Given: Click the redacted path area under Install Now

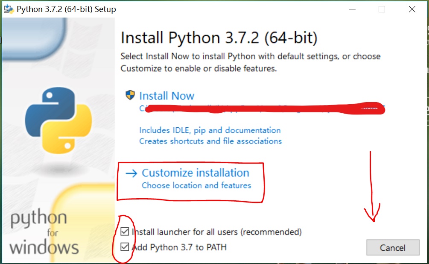Looking at the screenshot, I should click(265, 109).
